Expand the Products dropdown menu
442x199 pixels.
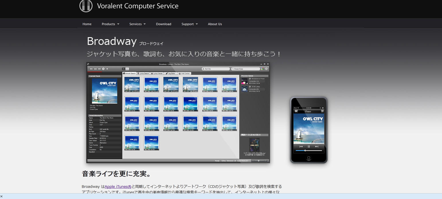click(110, 24)
